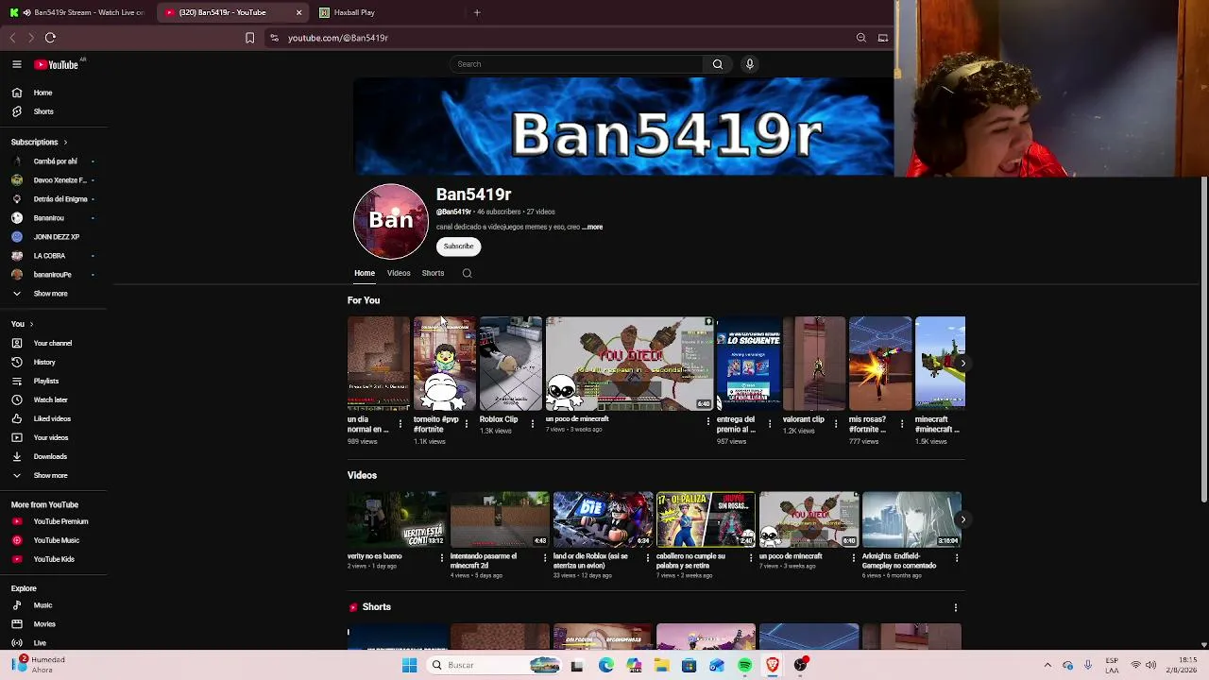This screenshot has height=680, width=1209.
Task: Show hidden system tray icons
Action: click(1047, 665)
